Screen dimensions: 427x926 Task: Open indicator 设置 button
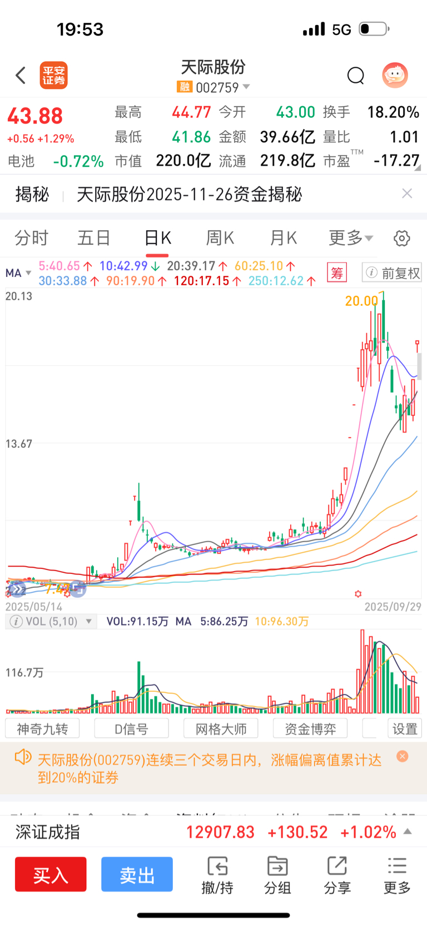(x=405, y=729)
